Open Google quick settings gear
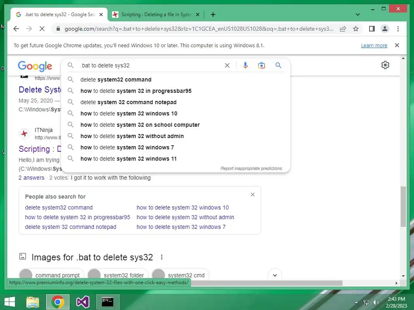 [x=385, y=65]
